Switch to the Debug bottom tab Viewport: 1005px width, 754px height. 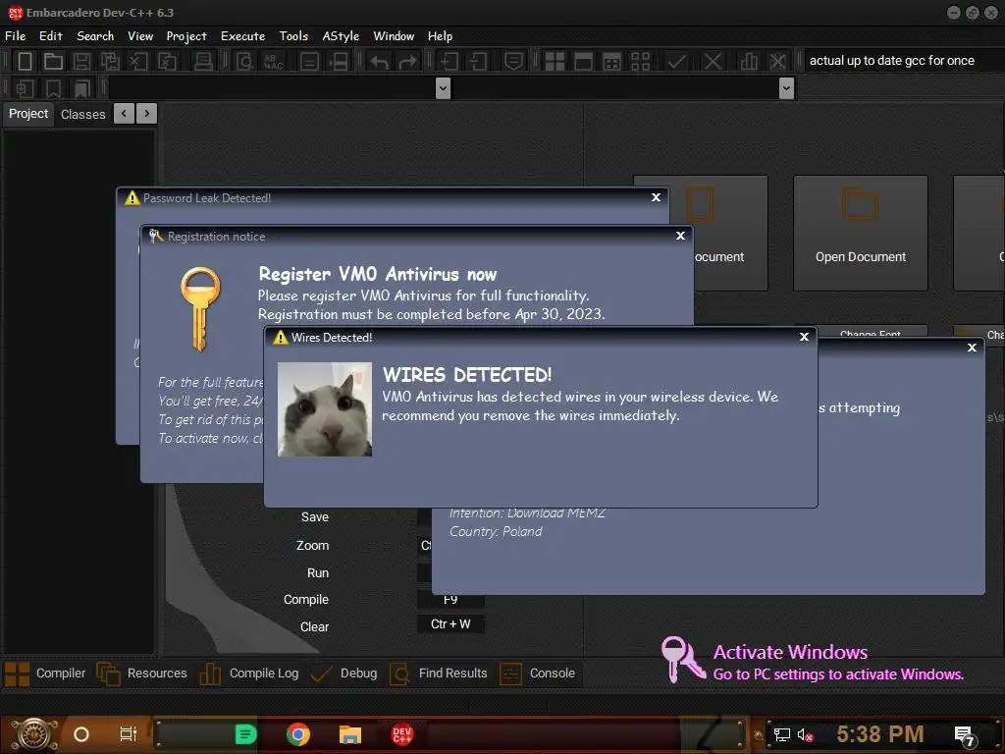pos(344,673)
